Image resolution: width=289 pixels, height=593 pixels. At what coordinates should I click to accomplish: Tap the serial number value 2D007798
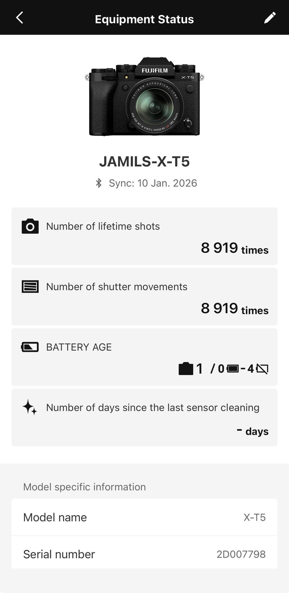[241, 554]
